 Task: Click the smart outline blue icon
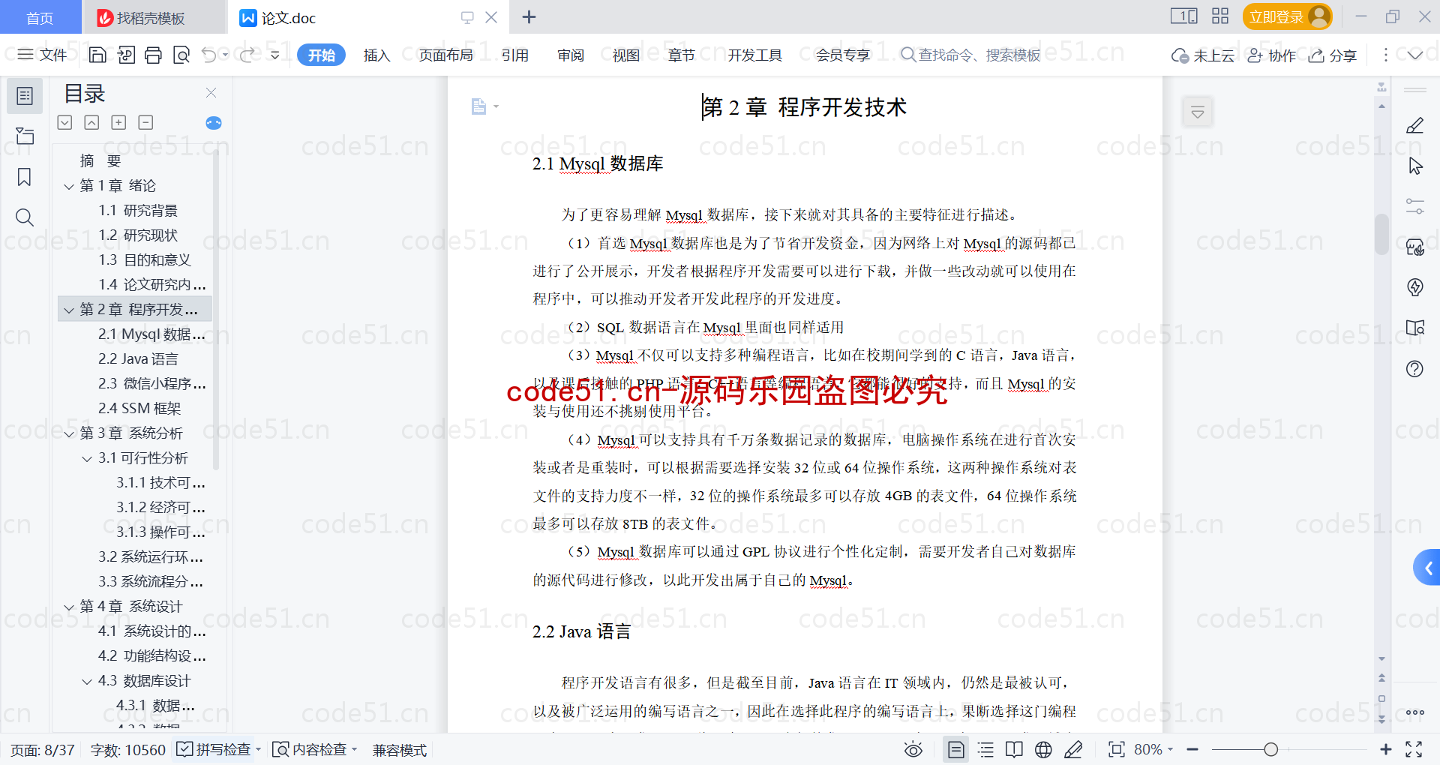(214, 123)
